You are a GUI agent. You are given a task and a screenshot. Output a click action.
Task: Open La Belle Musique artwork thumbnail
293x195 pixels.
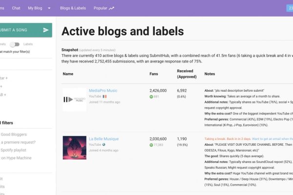[x=75, y=148]
